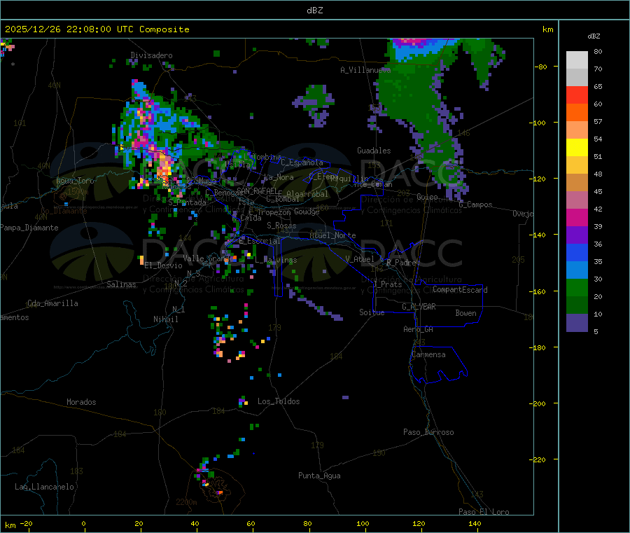
Task: Click the 'Nihuil' map label
Action: point(165,319)
